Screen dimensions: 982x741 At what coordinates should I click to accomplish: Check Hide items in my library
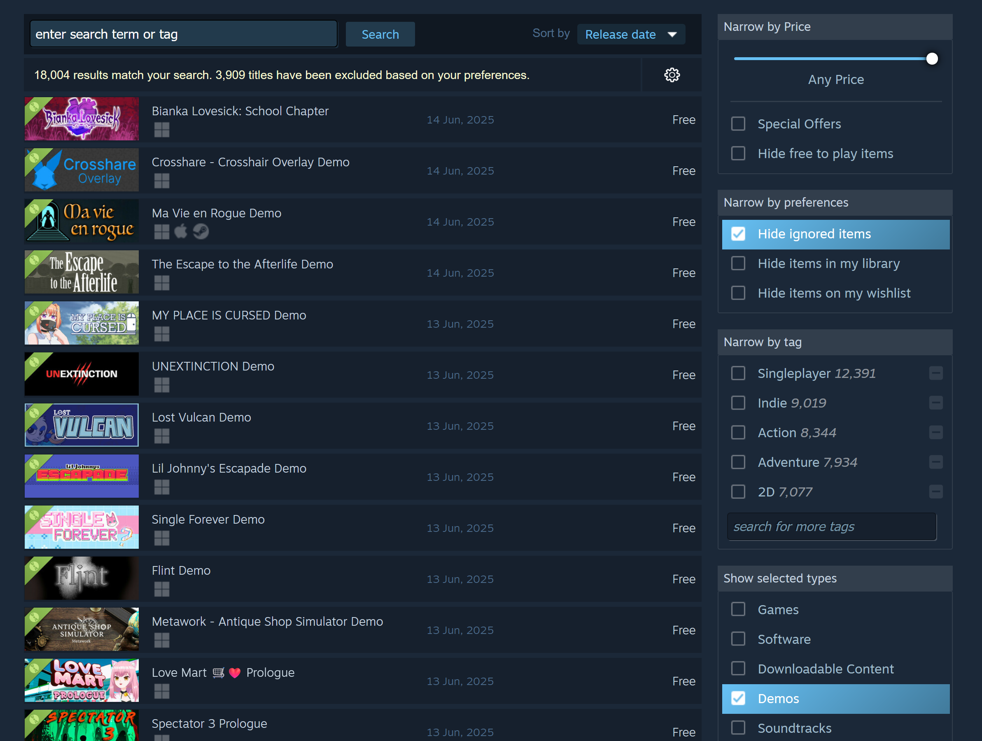click(738, 264)
